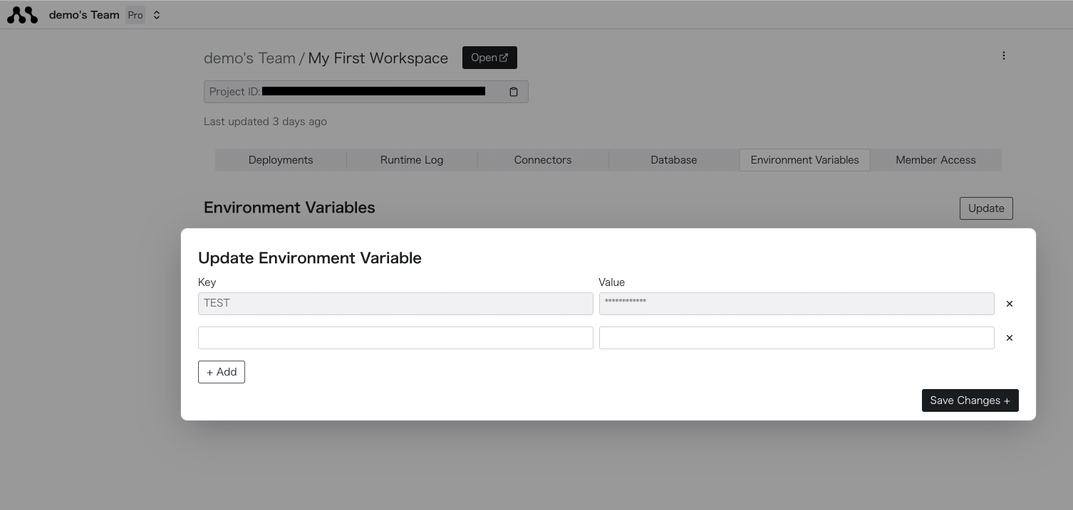This screenshot has height=510, width=1073.
Task: Click the Mastra logo icon in the top bar
Action: [x=22, y=14]
